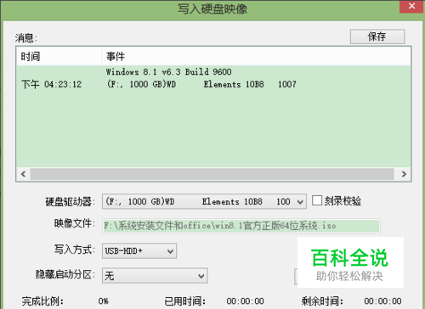
Task: Enable the 刻录校验 checkbox
Action: click(317, 200)
